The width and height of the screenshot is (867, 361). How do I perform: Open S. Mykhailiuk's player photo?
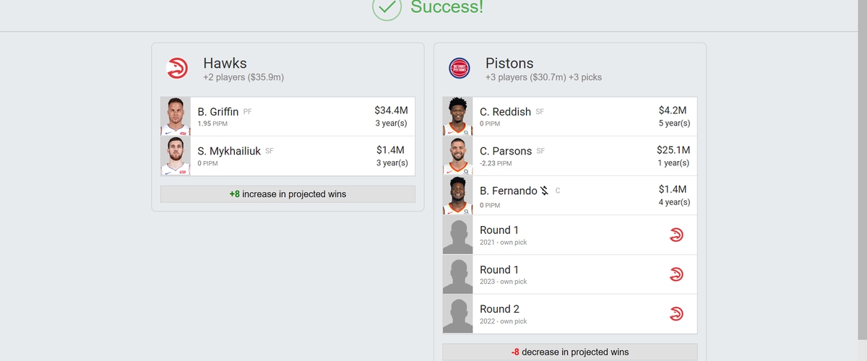point(175,156)
